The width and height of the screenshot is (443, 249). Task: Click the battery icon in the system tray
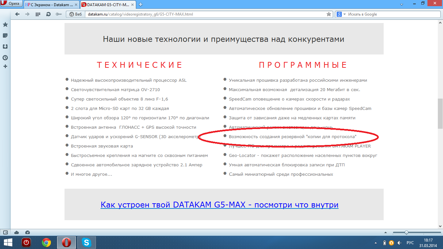tap(384, 243)
